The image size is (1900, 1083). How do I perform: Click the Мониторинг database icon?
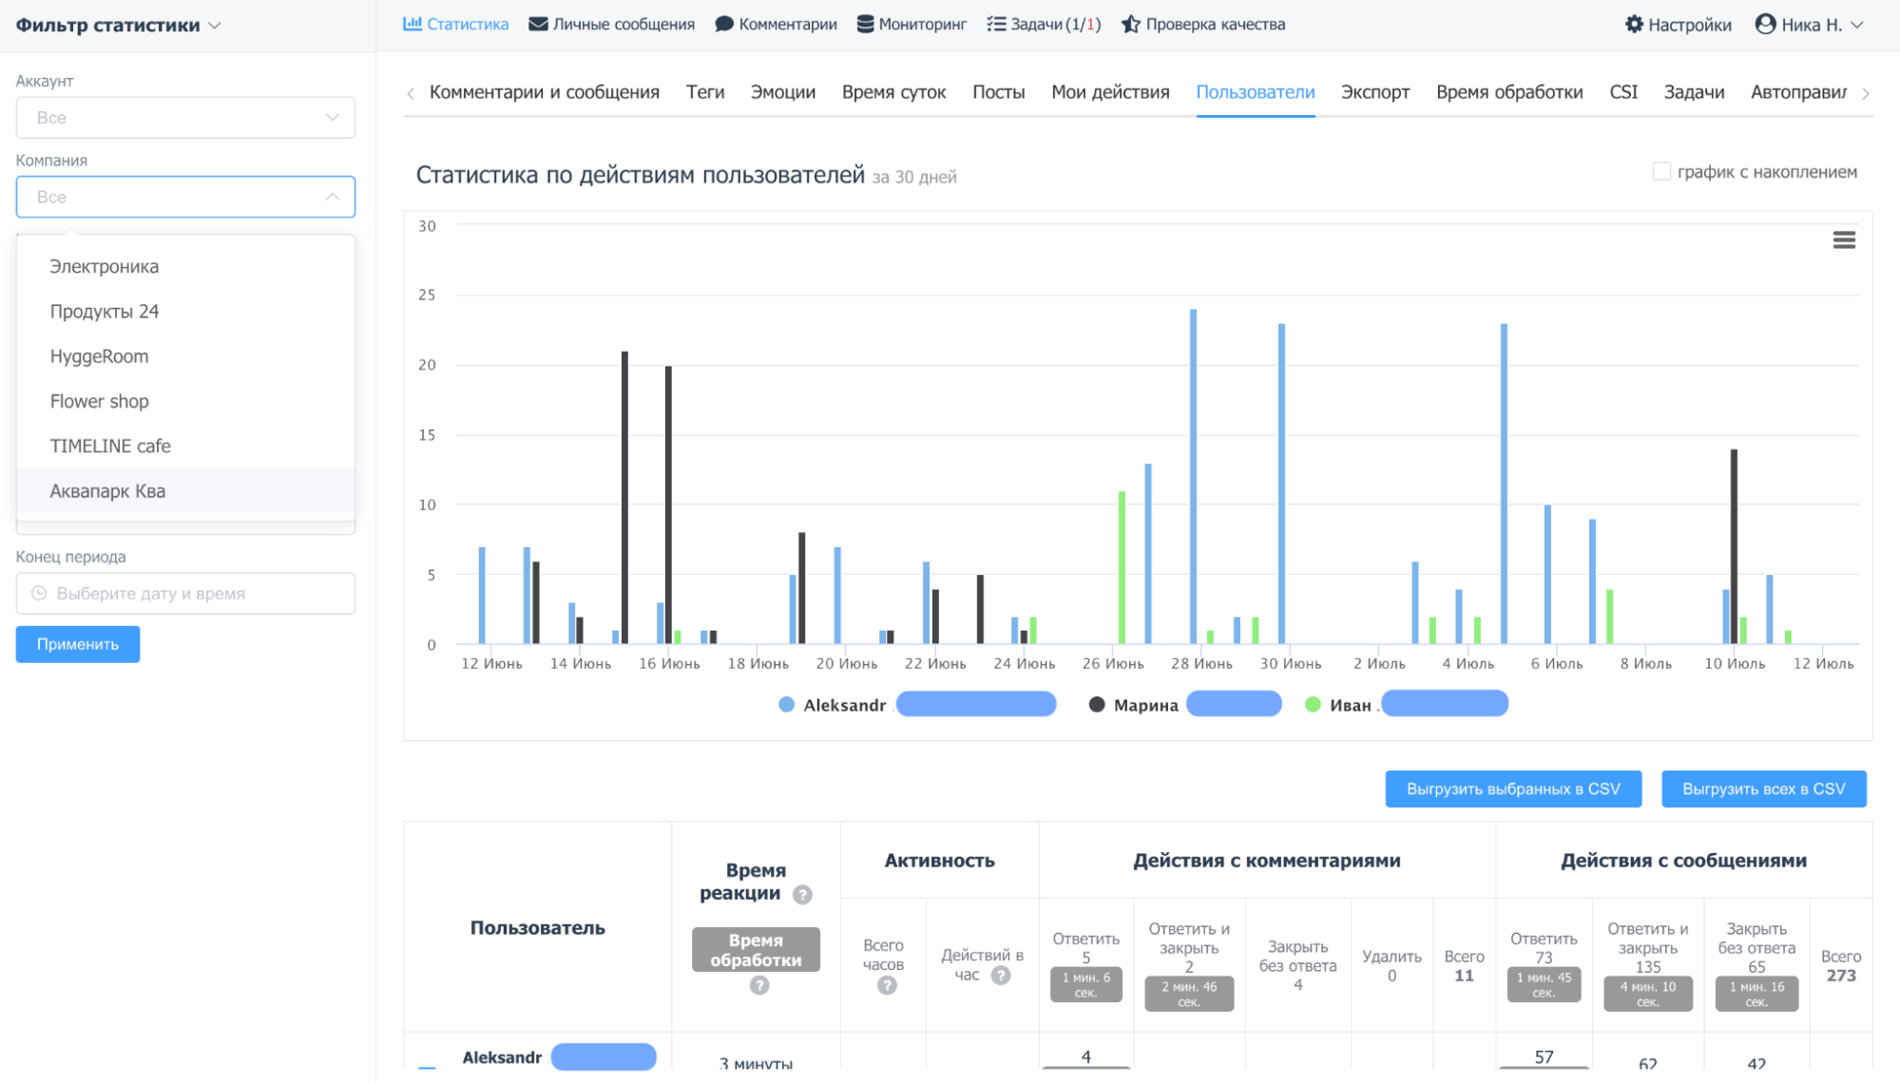pos(865,25)
